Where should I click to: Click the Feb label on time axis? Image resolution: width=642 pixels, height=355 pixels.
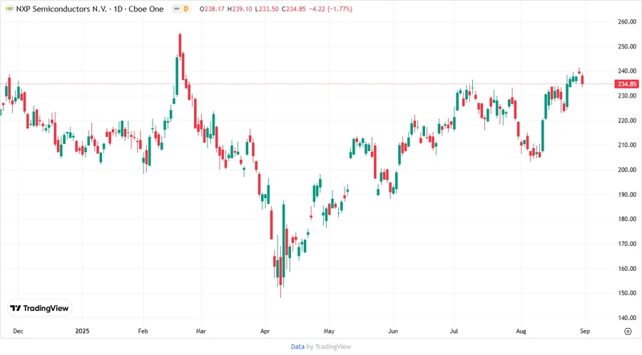point(143,331)
